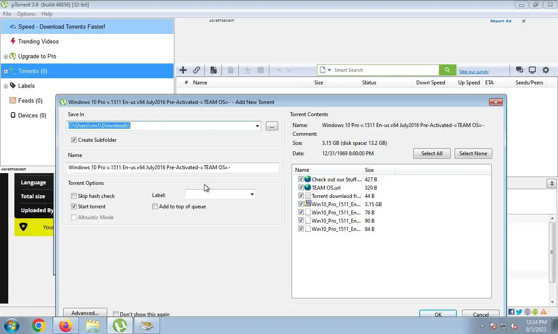Open the Smart Search provider dropdown arrow
This screenshot has width=558, height=334.
pyautogui.click(x=329, y=70)
